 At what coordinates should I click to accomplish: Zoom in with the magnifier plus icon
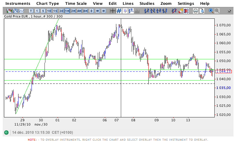(211, 11)
